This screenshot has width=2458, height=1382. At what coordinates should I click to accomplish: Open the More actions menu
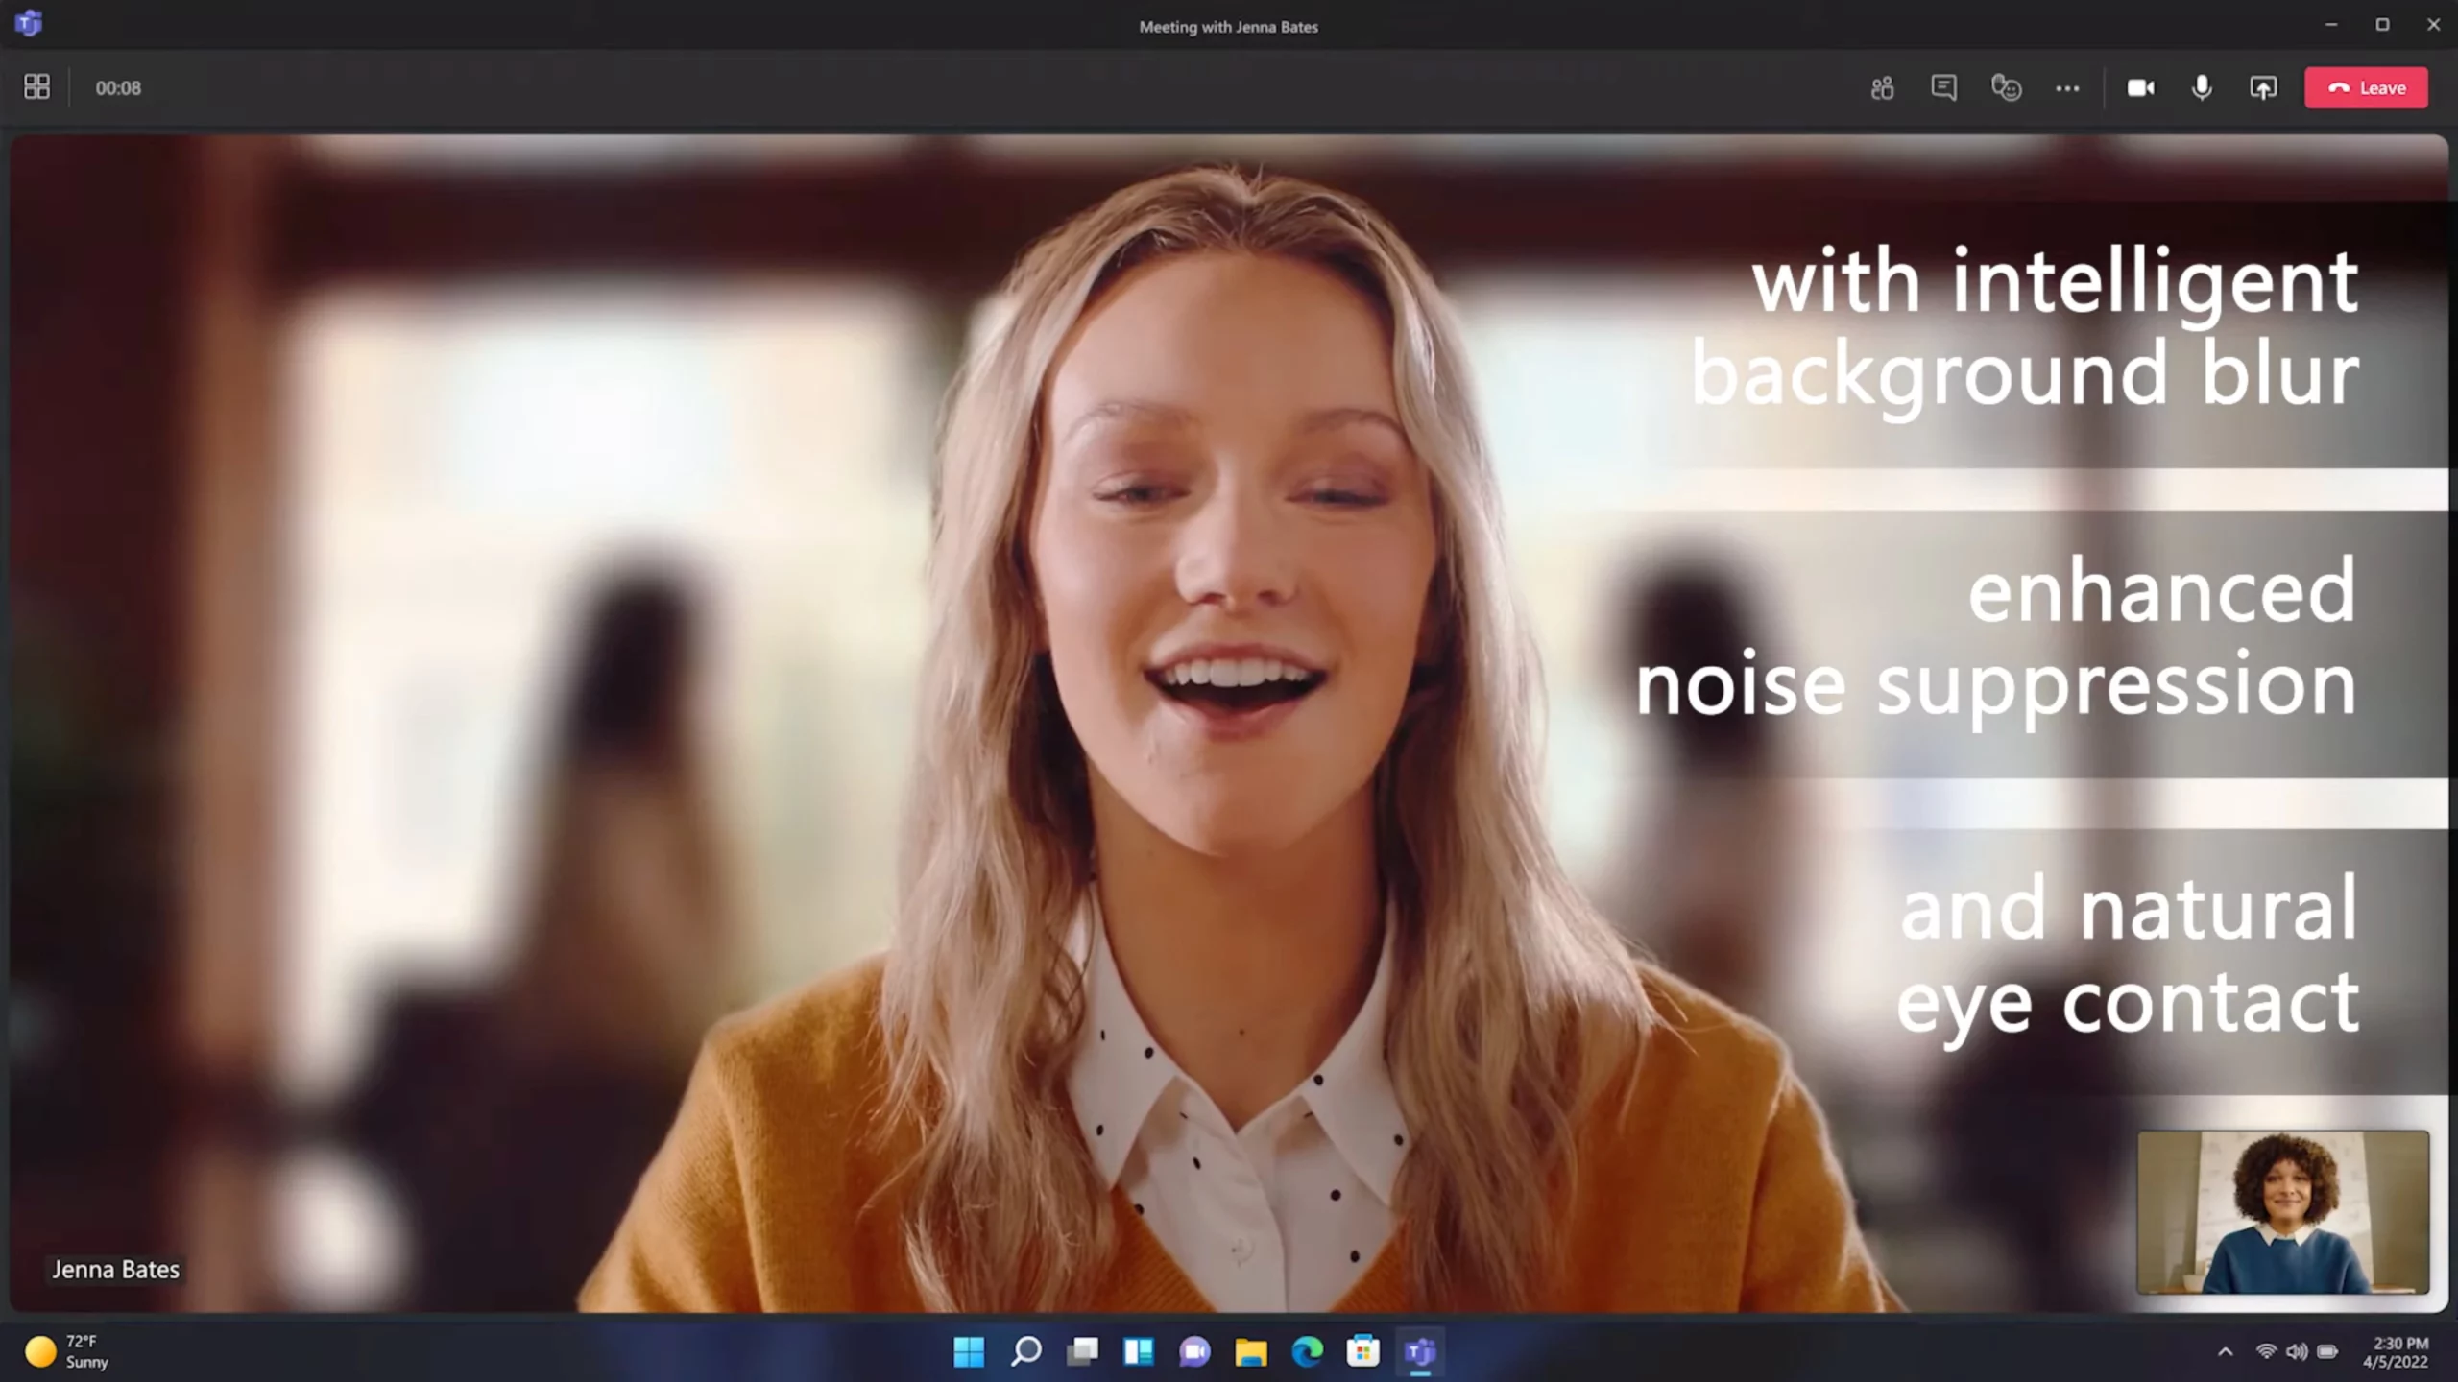pos(2068,87)
